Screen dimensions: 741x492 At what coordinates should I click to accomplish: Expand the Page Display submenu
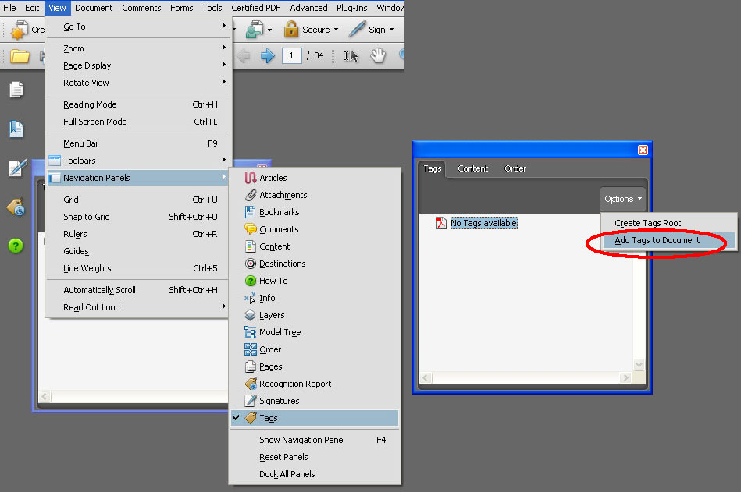tap(139, 65)
